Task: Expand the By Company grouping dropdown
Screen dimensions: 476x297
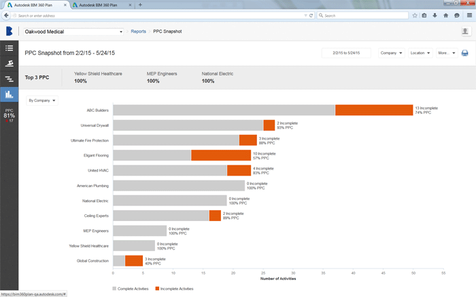Action: (x=41, y=100)
